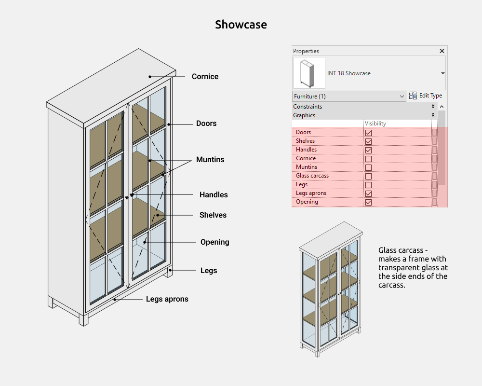Select the Doors parameter row label
The width and height of the screenshot is (482, 386).
click(303, 132)
